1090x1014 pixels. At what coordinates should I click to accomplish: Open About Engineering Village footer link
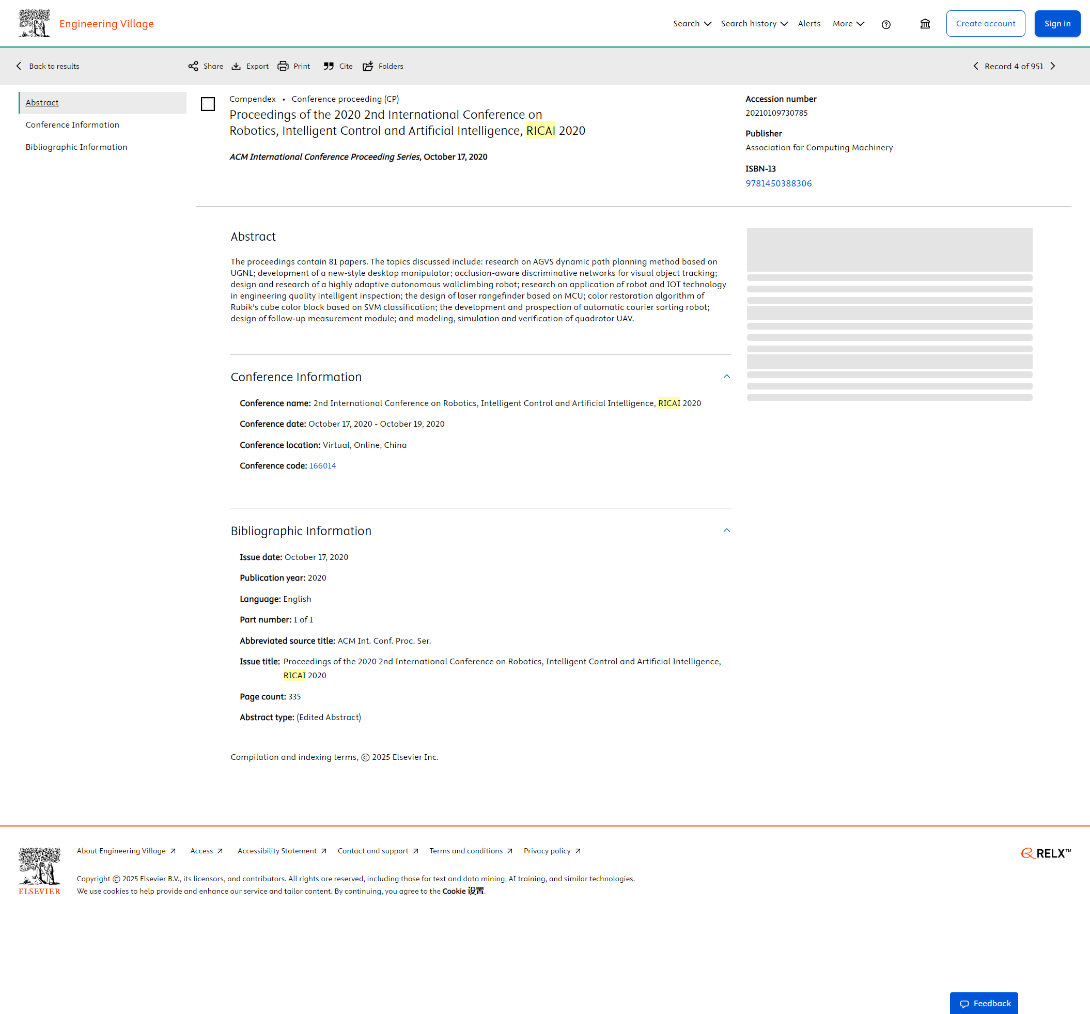[126, 851]
